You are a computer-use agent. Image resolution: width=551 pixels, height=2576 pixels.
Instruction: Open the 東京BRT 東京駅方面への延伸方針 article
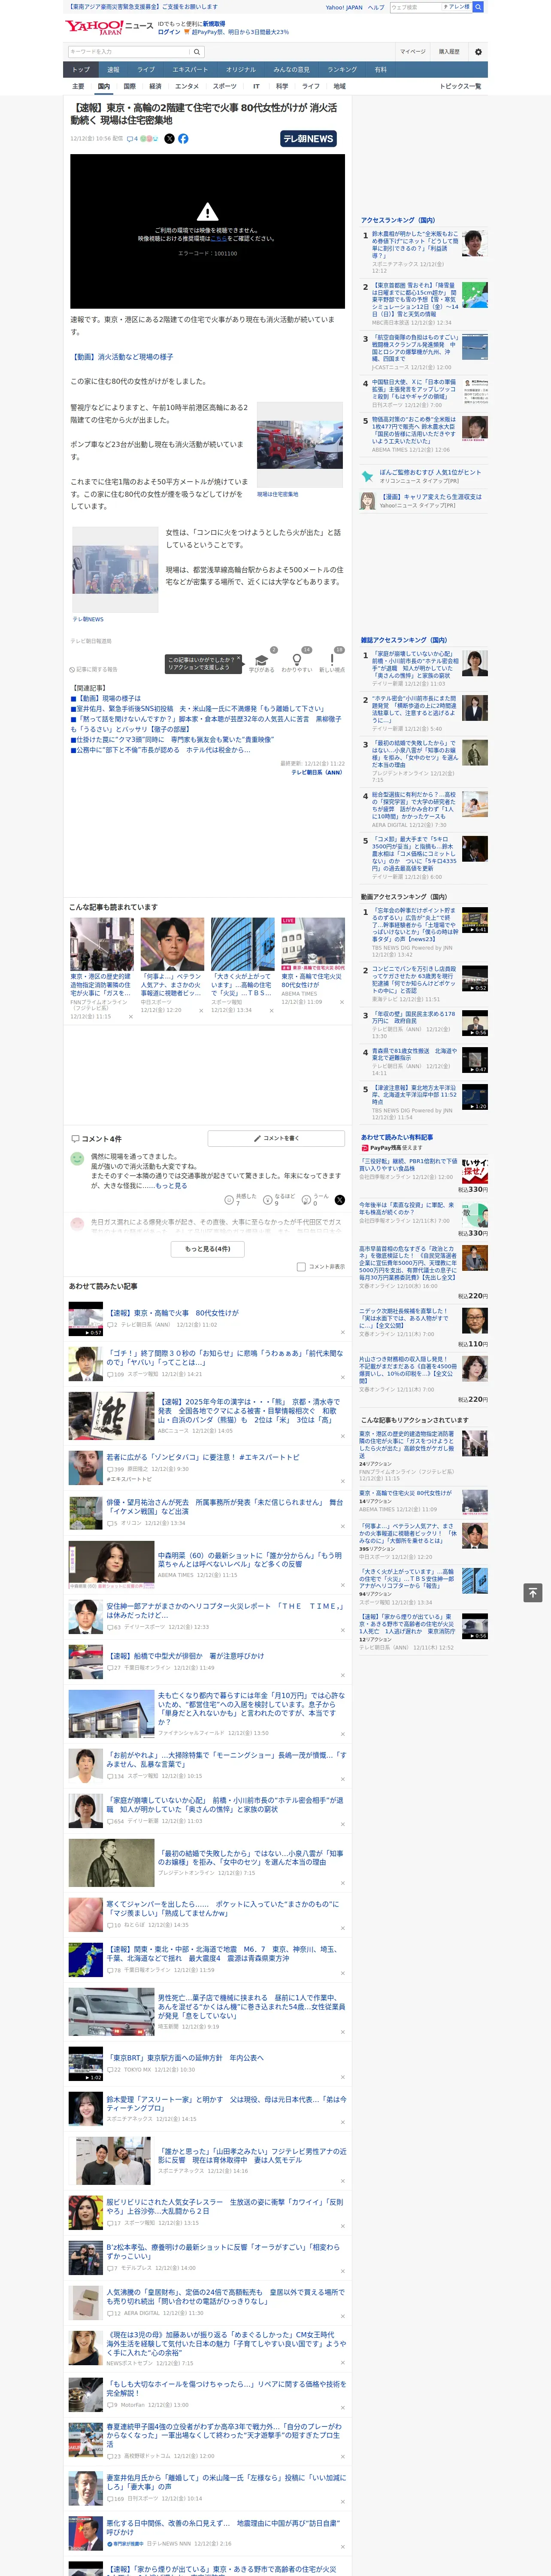pyautogui.click(x=185, y=2057)
